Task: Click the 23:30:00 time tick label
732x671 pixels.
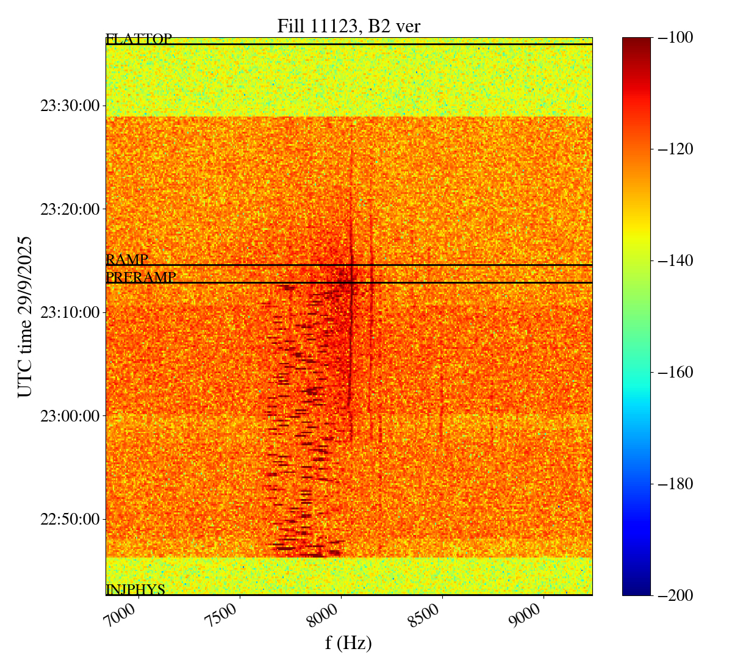Action: pyautogui.click(x=70, y=106)
